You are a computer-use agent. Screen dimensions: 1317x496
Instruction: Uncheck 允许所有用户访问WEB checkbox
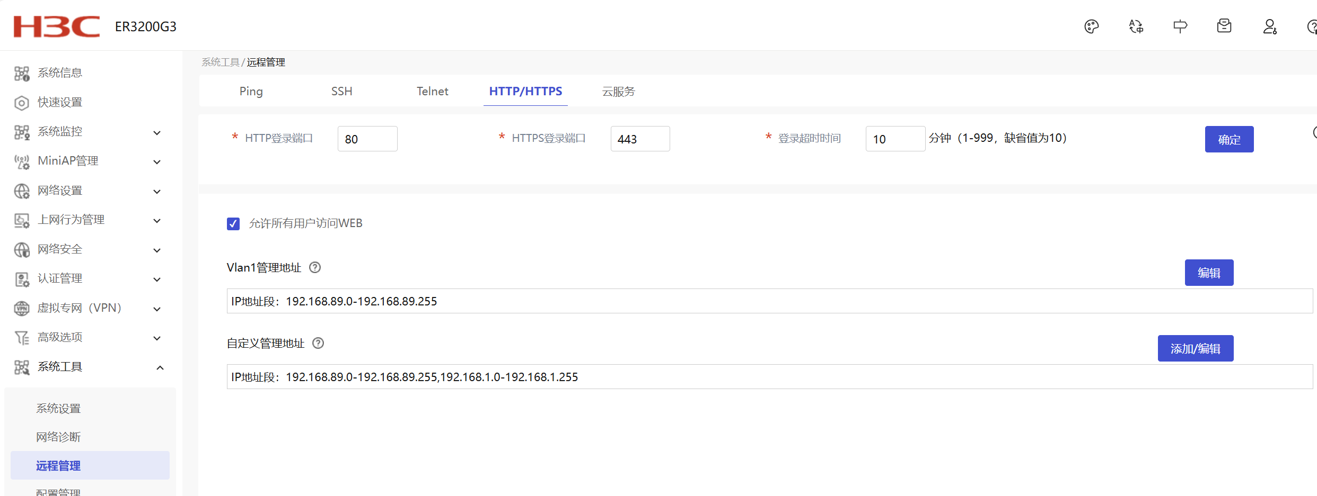tap(233, 224)
